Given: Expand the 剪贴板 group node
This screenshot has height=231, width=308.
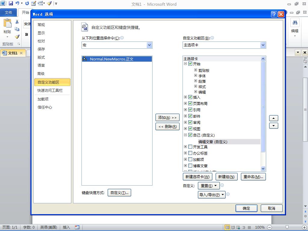Looking at the screenshot, I should click(196, 70).
